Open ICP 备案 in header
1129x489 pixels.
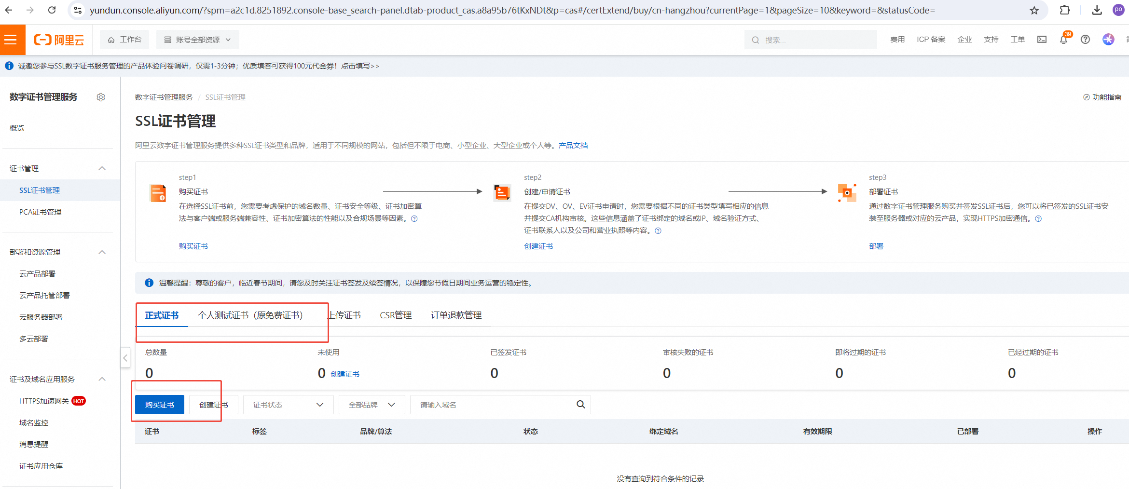pyautogui.click(x=931, y=40)
